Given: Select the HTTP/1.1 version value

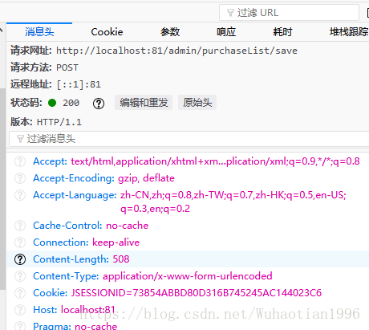Looking at the screenshot, I should pos(59,122).
